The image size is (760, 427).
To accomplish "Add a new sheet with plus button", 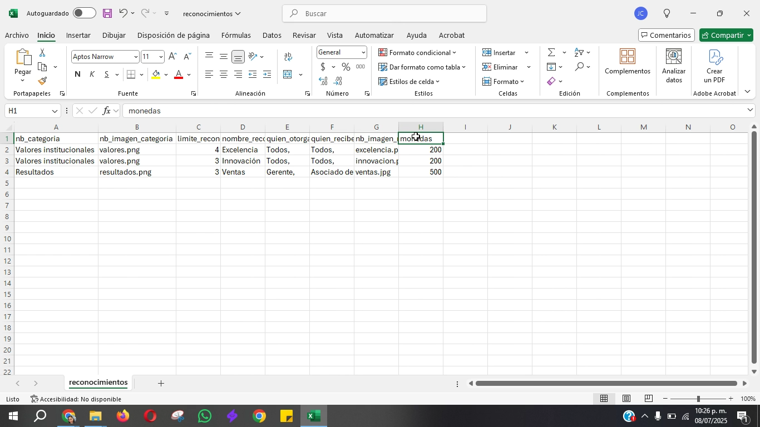I will 161,383.
